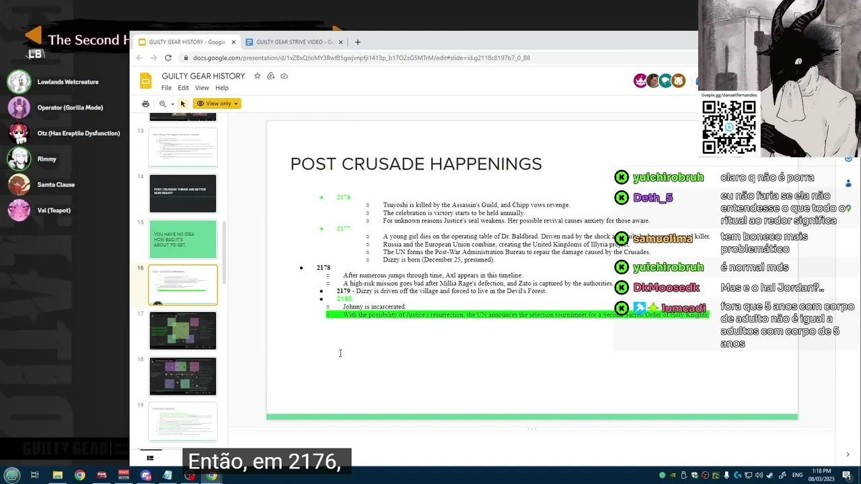Select Otz (Has Ereptile Dysfunction) entry
Image resolution: width=861 pixels, height=484 pixels.
(79, 133)
